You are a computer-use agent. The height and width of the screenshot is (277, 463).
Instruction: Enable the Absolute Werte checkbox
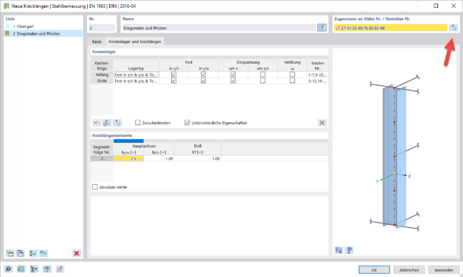(95, 187)
